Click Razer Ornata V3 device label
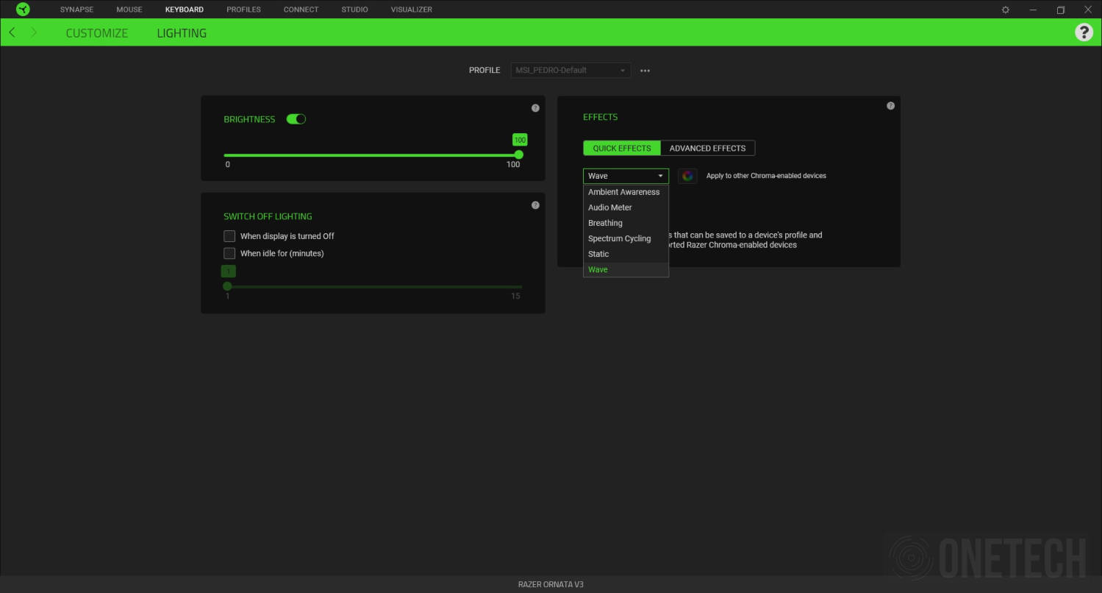1102x593 pixels. pyautogui.click(x=551, y=584)
